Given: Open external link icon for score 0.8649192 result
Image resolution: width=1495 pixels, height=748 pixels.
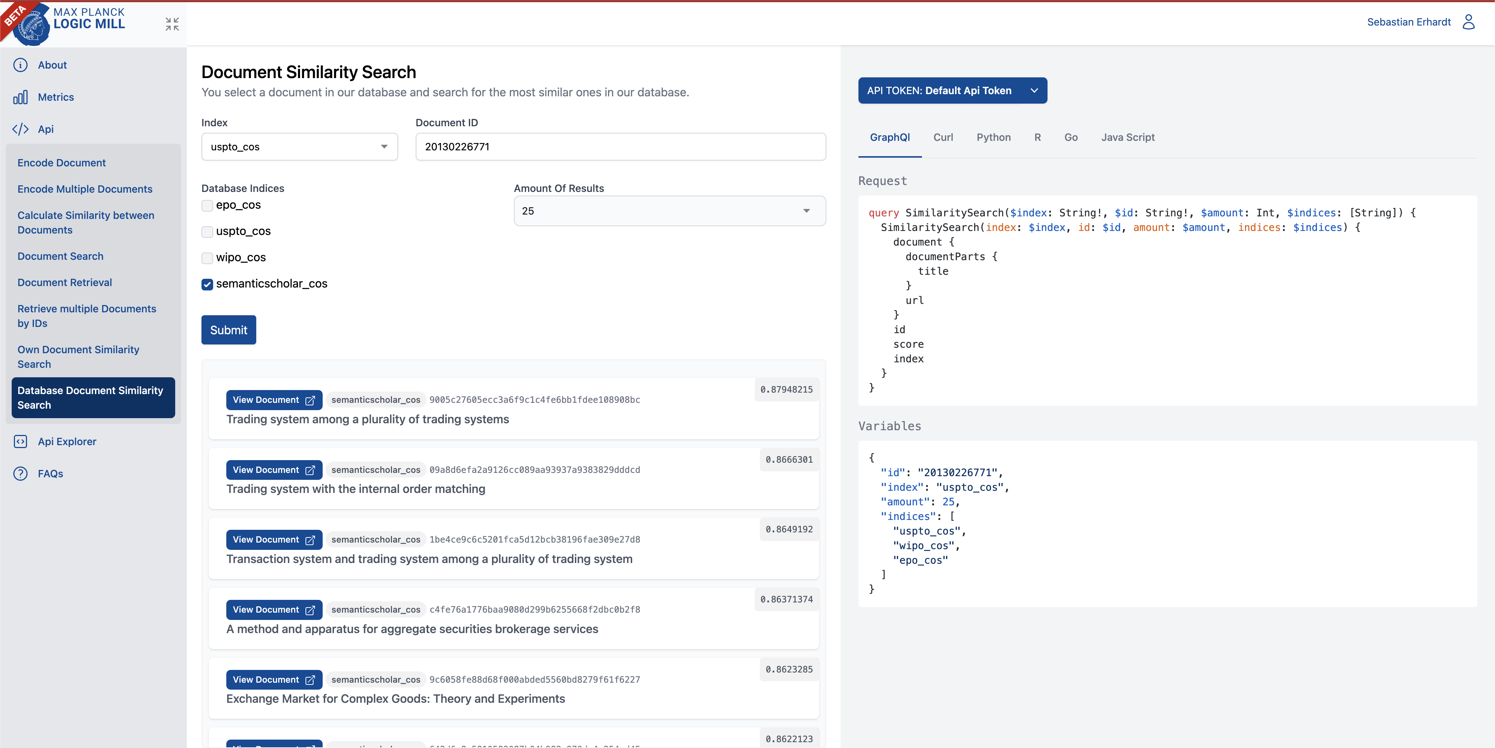Looking at the screenshot, I should tap(310, 540).
